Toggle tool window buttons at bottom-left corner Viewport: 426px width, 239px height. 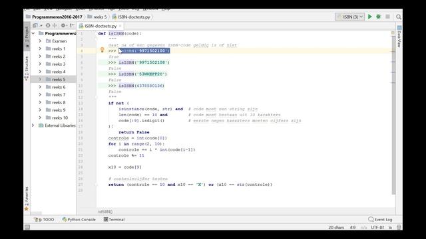tap(27, 227)
